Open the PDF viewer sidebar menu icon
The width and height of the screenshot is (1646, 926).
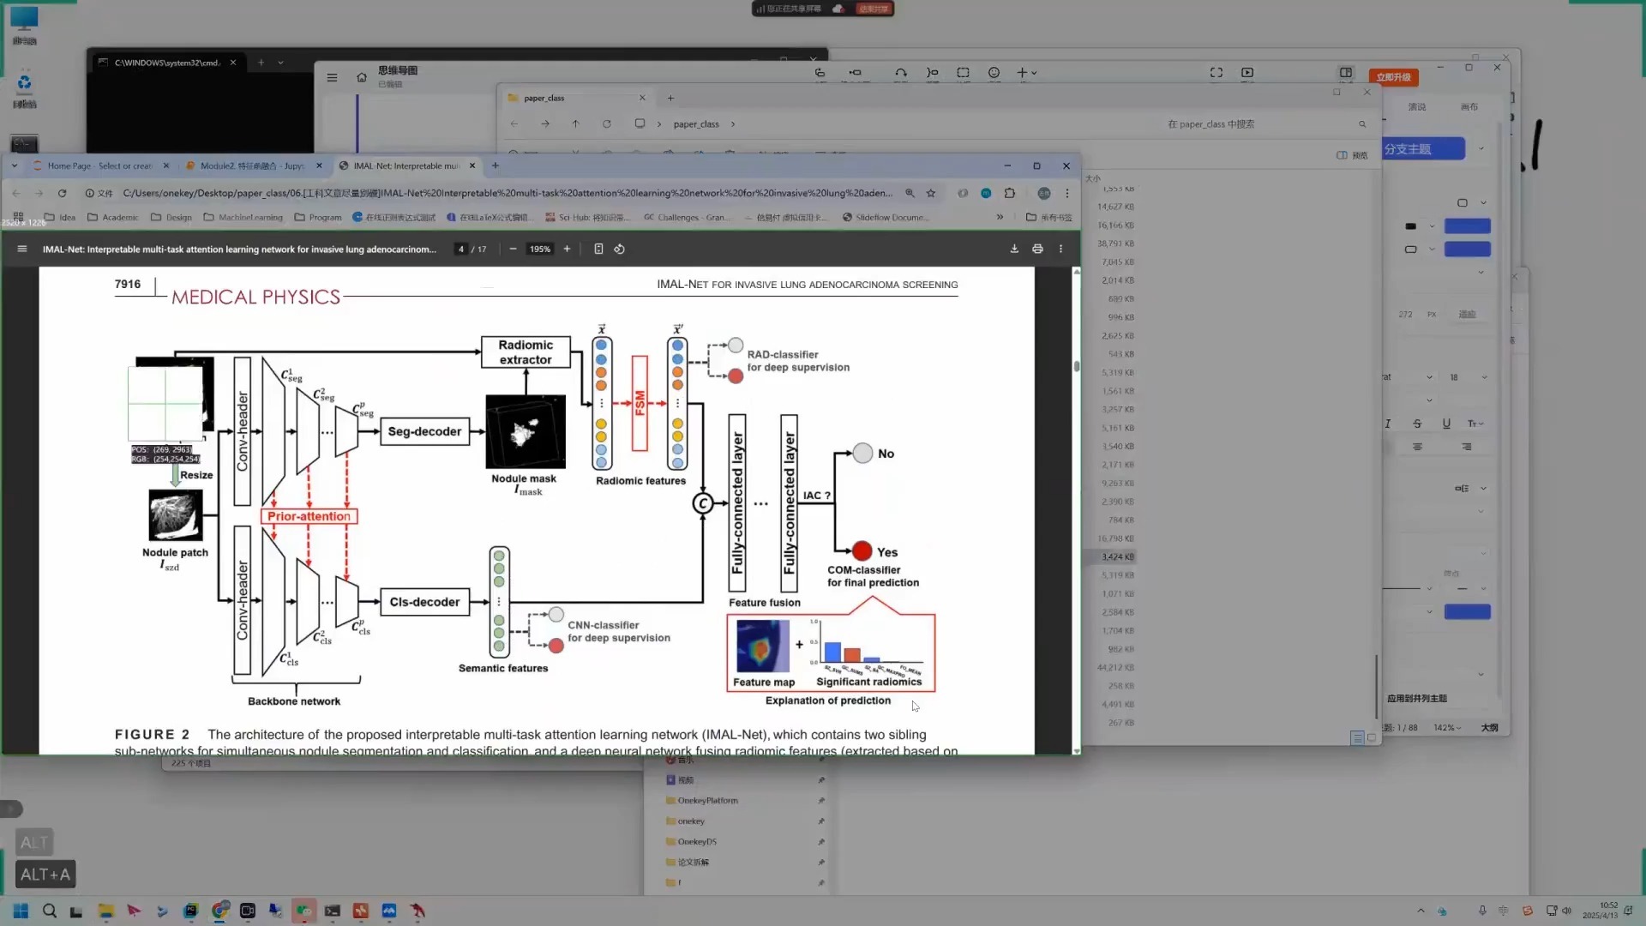[x=22, y=250]
